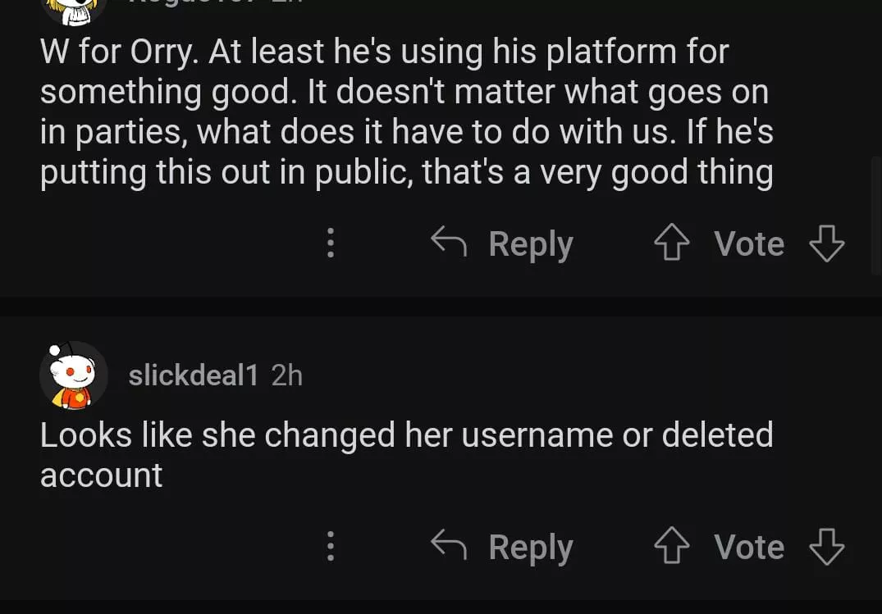Open slickdeal1's user profile link

click(x=194, y=375)
